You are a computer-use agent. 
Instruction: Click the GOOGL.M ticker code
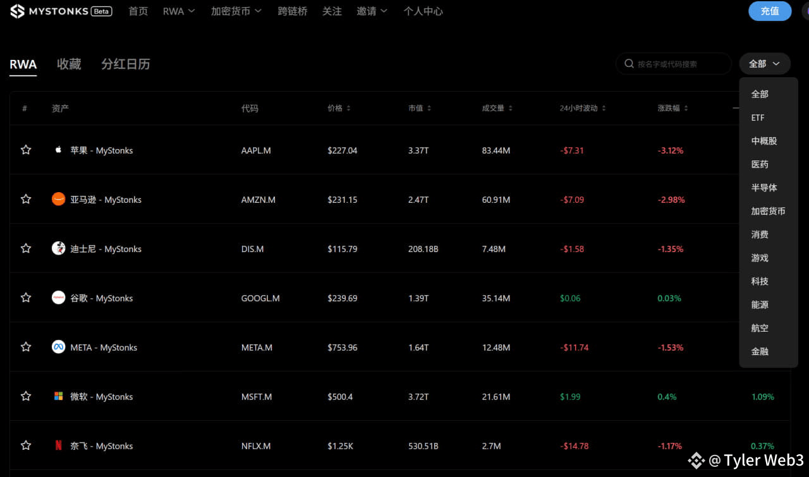click(260, 298)
